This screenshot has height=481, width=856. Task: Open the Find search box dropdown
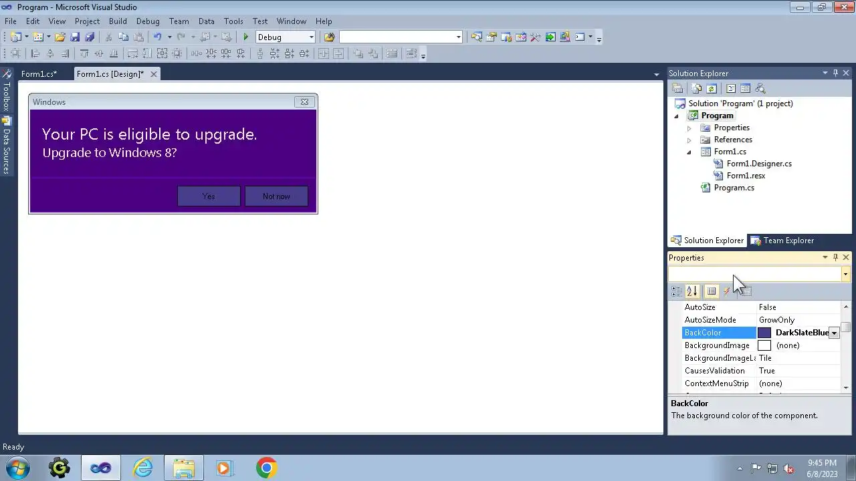pos(458,37)
